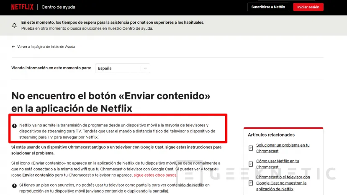Click the article title No encuentro el botón
Screen dimensions: 347x195
tap(111, 102)
